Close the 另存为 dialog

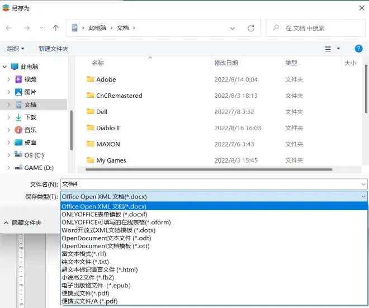click(x=362, y=8)
